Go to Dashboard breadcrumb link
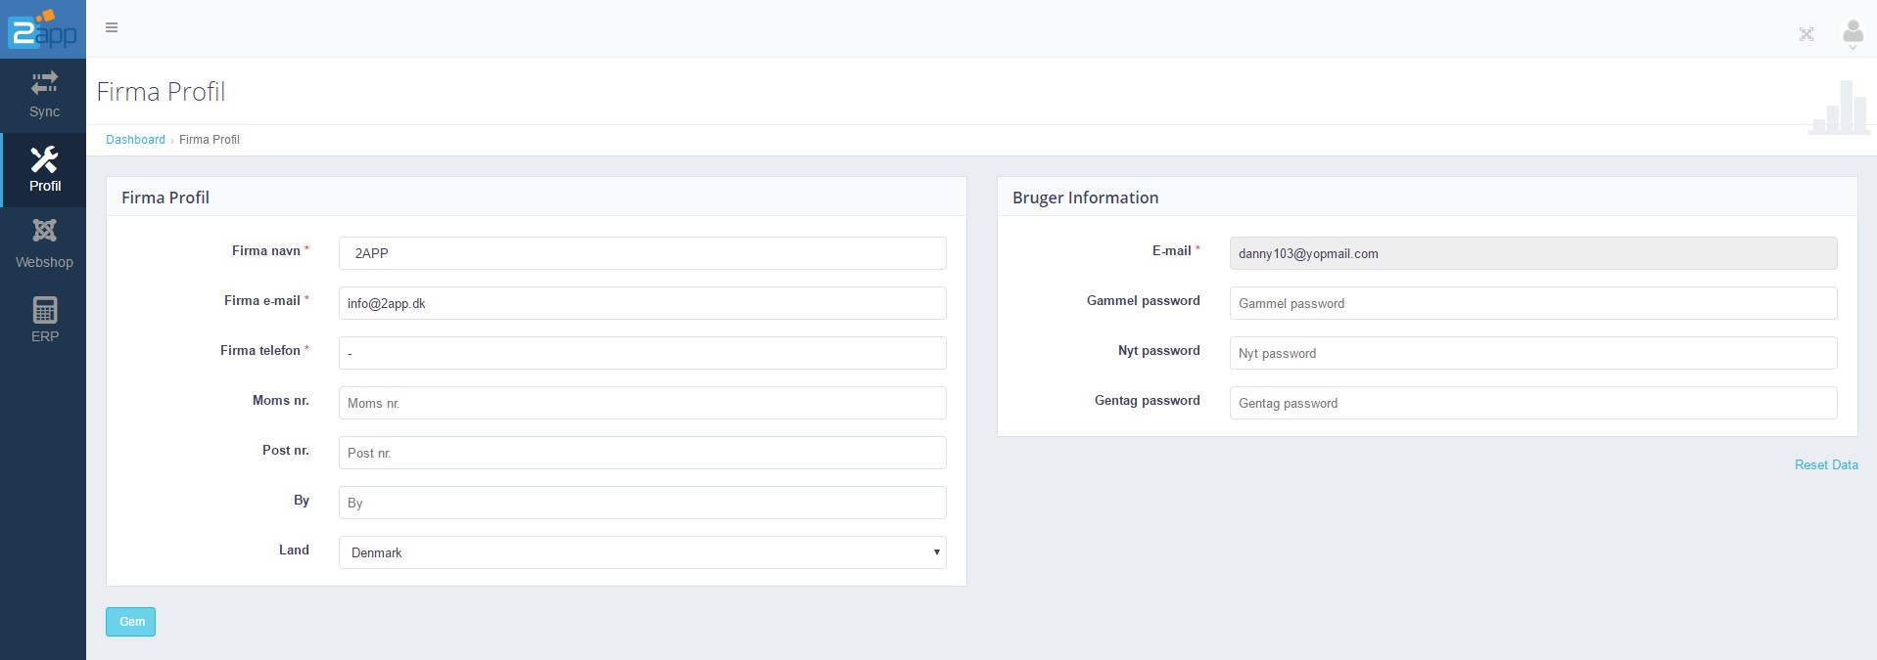1877x660 pixels. (135, 140)
